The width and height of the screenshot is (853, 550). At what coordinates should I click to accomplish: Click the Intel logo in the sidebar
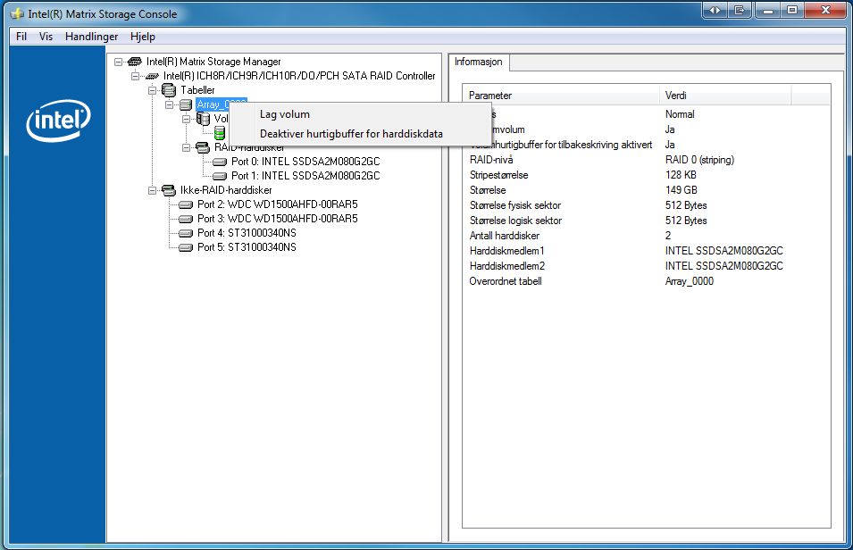click(58, 121)
